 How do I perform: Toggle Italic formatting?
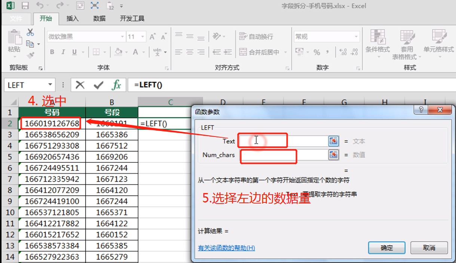coord(63,52)
